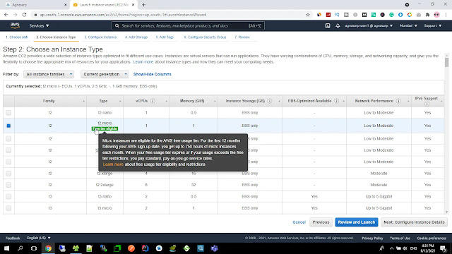Go back with browser back arrow

[6, 15]
